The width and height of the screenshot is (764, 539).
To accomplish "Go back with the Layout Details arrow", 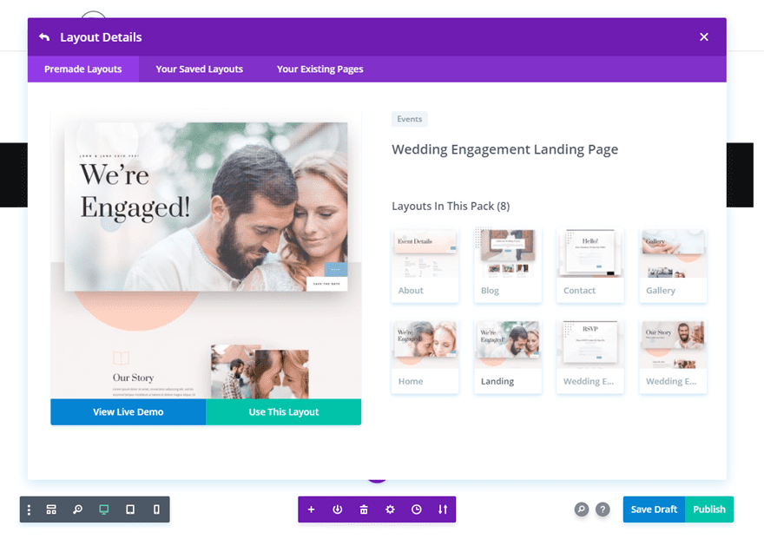I will pos(44,36).
